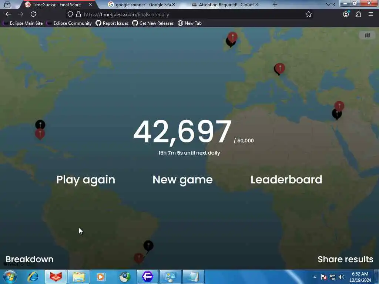Open the volume speaker tray icon
The height and width of the screenshot is (284, 379).
pyautogui.click(x=342, y=277)
